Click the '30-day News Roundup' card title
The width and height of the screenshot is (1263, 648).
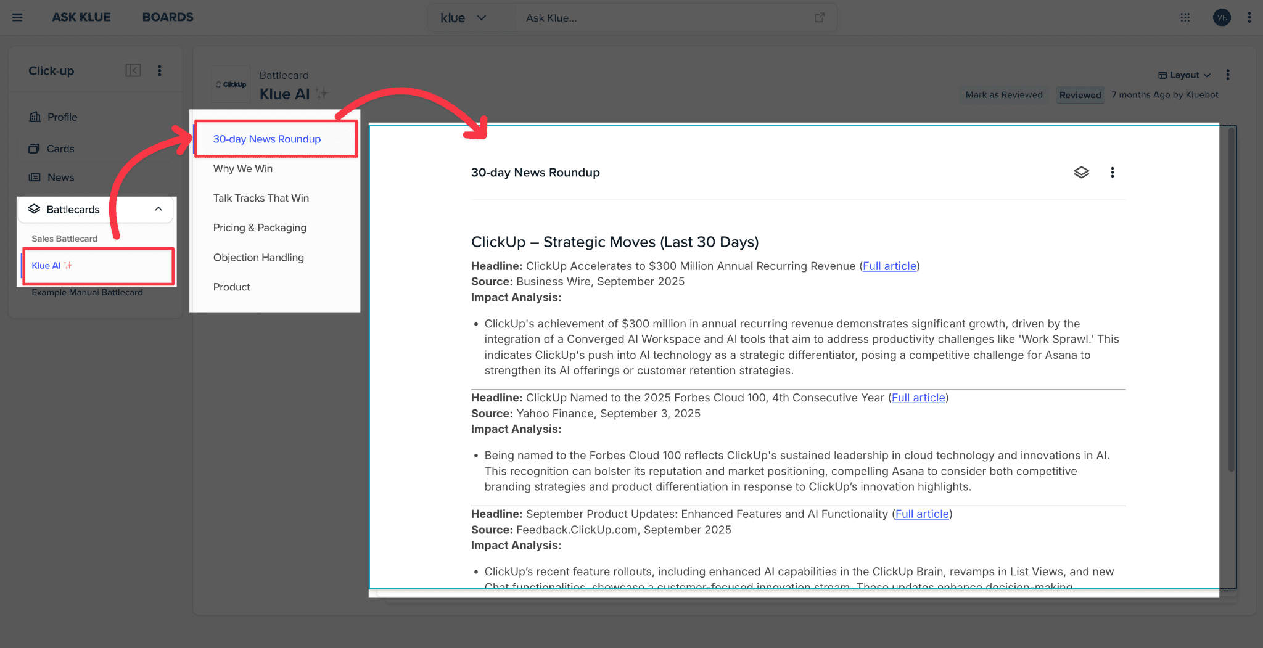click(535, 173)
